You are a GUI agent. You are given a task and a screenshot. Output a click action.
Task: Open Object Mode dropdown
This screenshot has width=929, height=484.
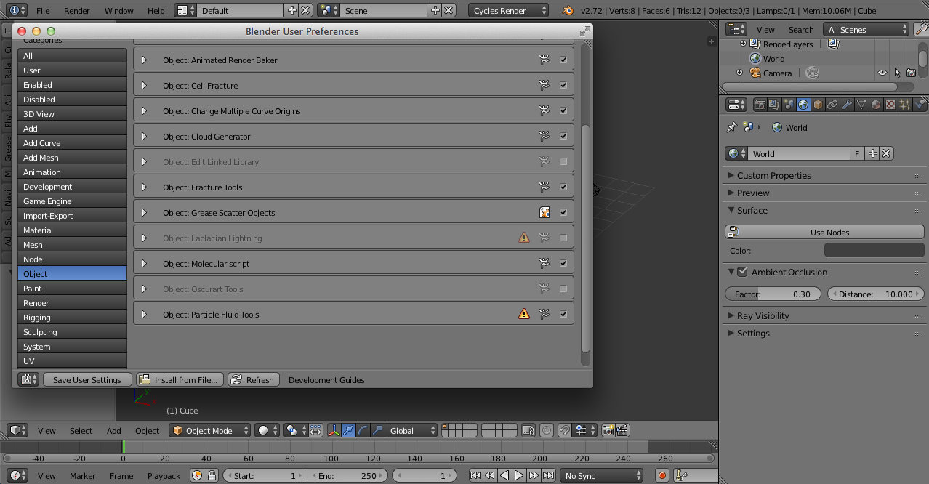pos(209,430)
